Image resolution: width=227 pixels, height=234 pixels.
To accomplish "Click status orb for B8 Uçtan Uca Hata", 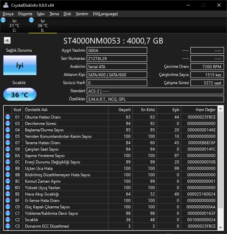I will click(x=8, y=168).
